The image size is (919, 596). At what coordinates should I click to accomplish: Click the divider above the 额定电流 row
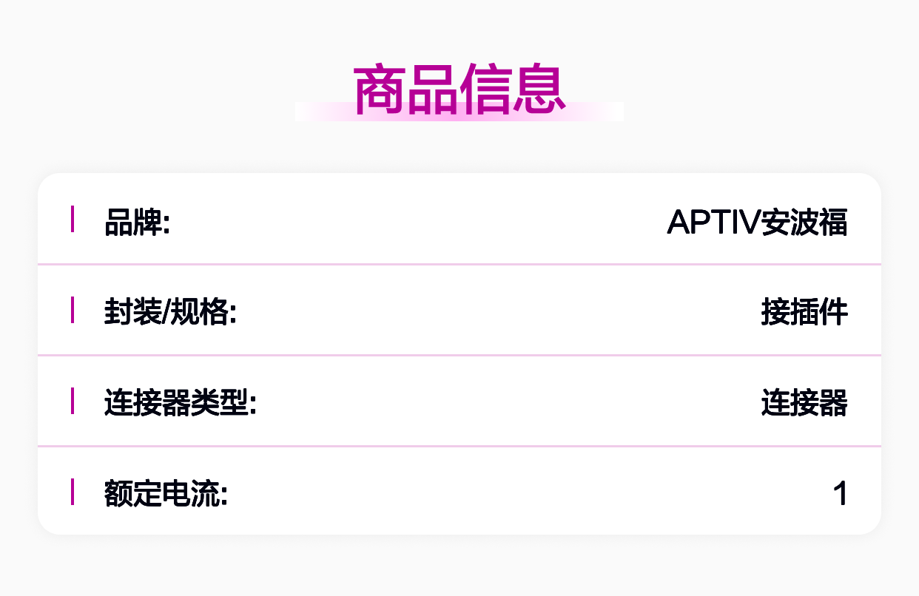[459, 446]
